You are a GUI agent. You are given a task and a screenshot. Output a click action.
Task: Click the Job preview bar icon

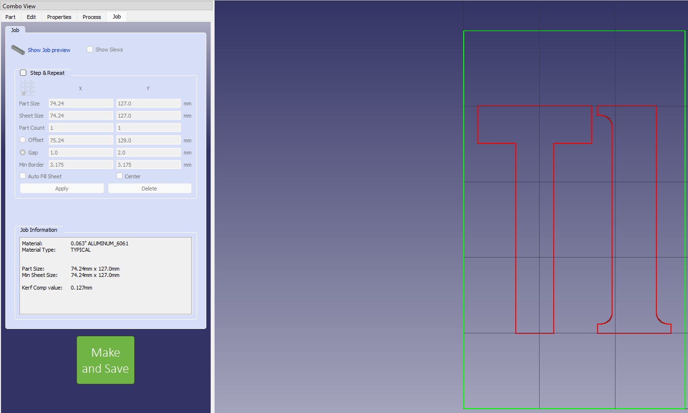pos(18,50)
